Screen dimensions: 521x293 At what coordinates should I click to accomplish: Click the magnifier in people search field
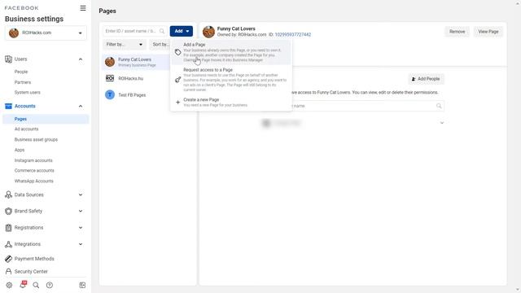(x=439, y=106)
